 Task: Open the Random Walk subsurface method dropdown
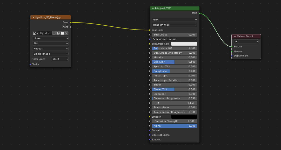click(175, 25)
